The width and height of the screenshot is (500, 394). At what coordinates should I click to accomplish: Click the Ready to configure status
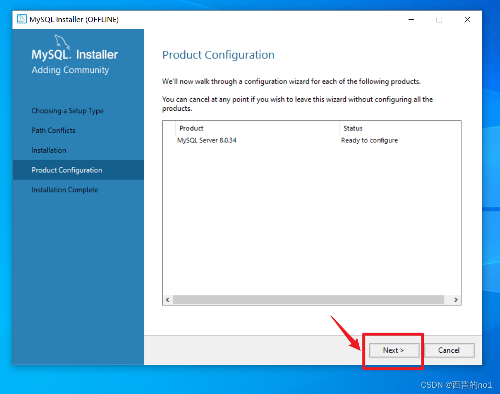click(x=369, y=140)
